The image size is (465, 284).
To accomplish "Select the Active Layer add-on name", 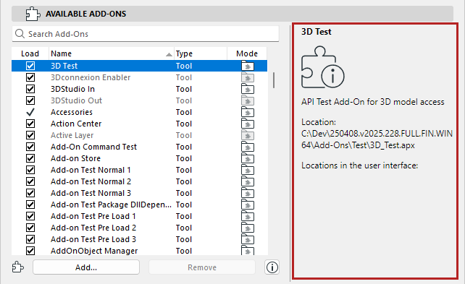I will tap(72, 135).
